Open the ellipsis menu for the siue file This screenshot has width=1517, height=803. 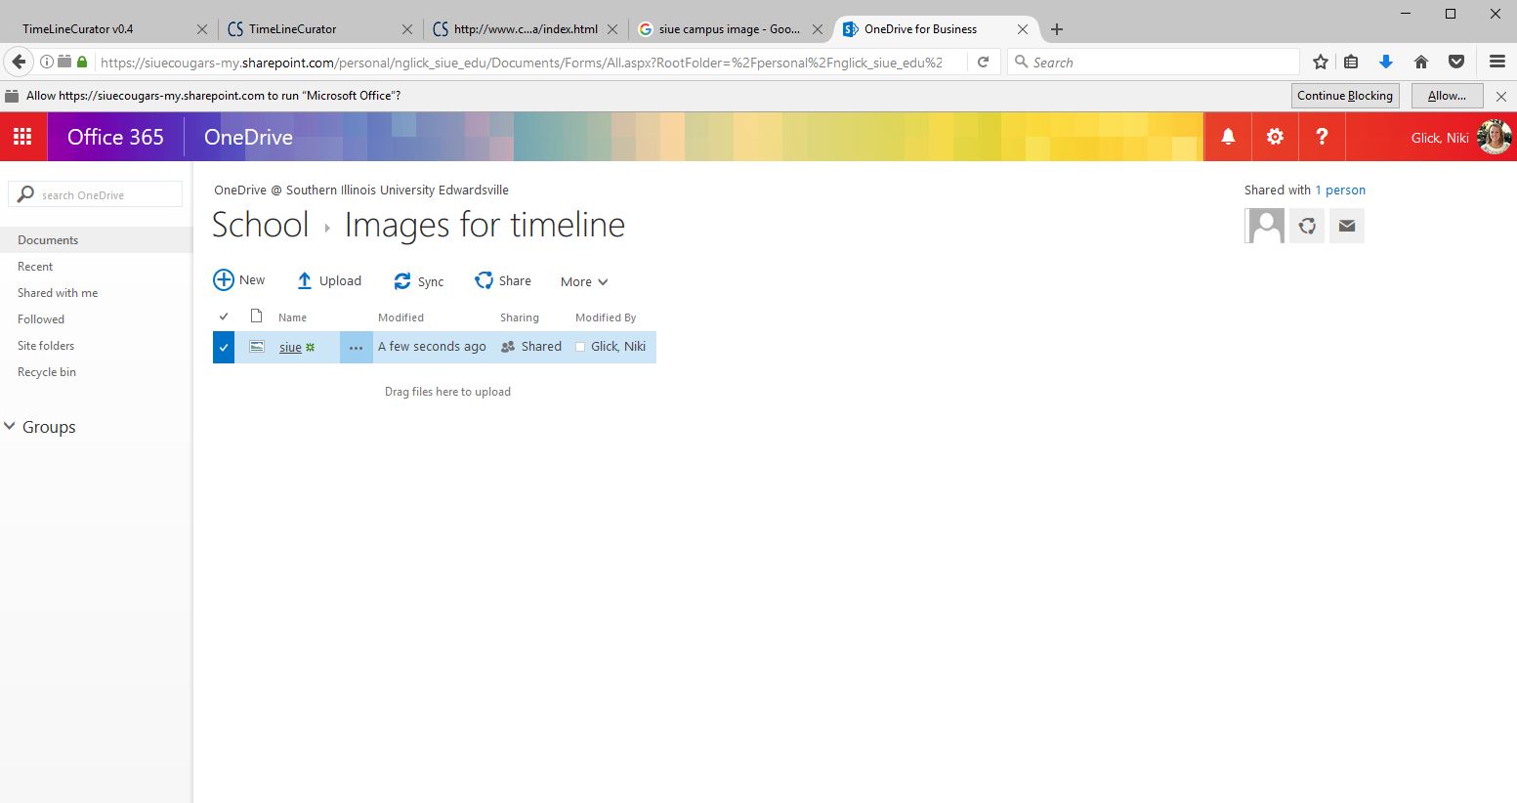point(356,347)
